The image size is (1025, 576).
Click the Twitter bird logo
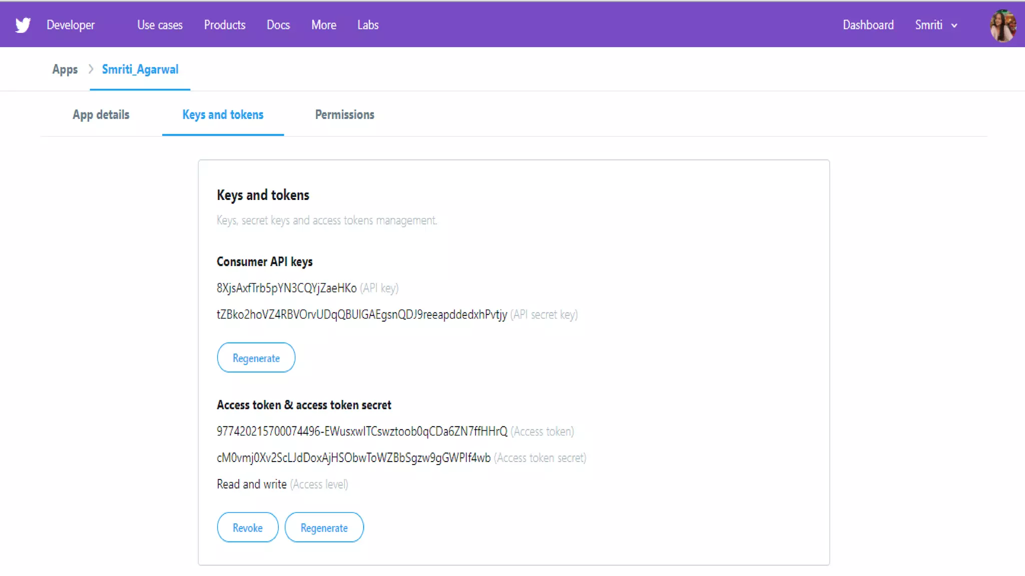click(23, 25)
